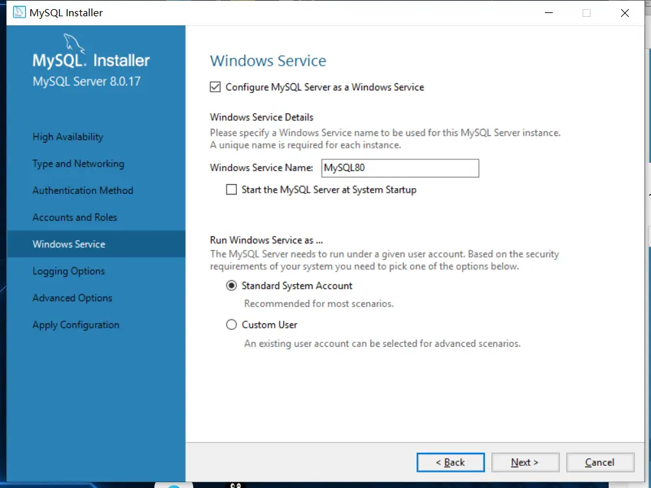
Task: Click the MySQL Server 8.0.17 version text
Action: (x=87, y=81)
